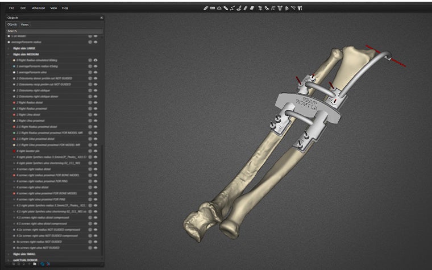Select the paint brush tool
Image resolution: width=432 pixels, height=270 pixels.
(x=239, y=8)
